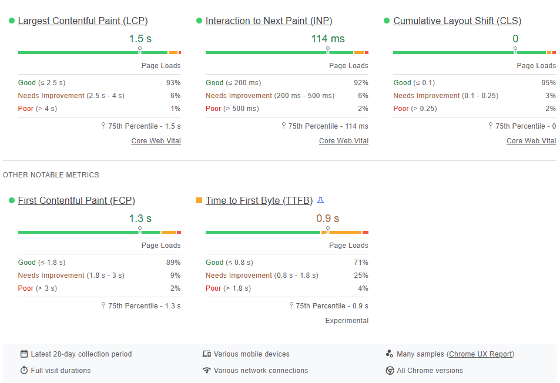Open the First Contentful Paint link

click(76, 200)
